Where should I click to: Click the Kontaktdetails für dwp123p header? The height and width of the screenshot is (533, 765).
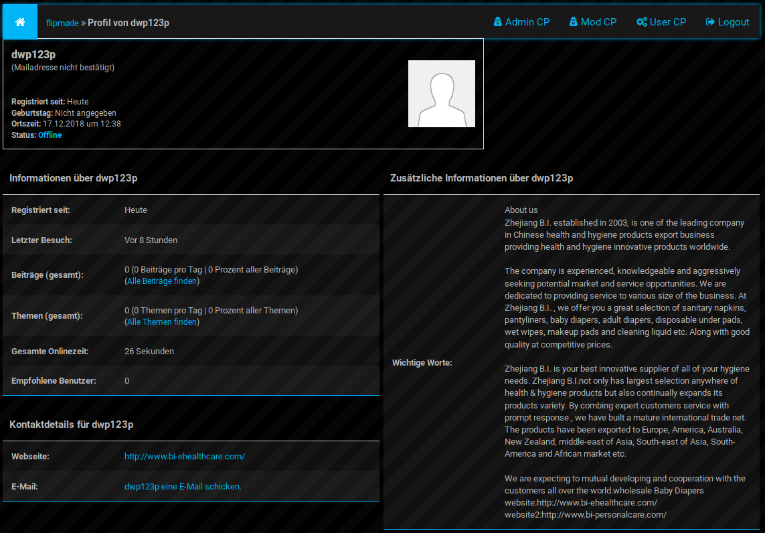click(72, 425)
